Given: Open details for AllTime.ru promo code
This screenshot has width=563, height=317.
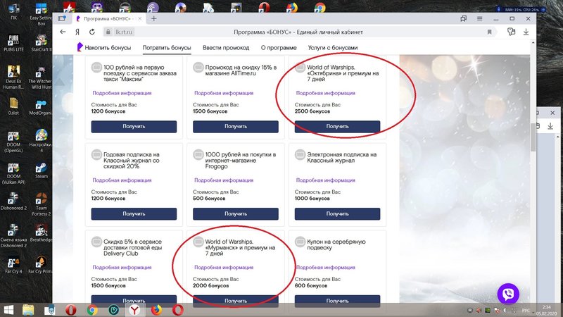Looking at the screenshot, I should (x=224, y=93).
